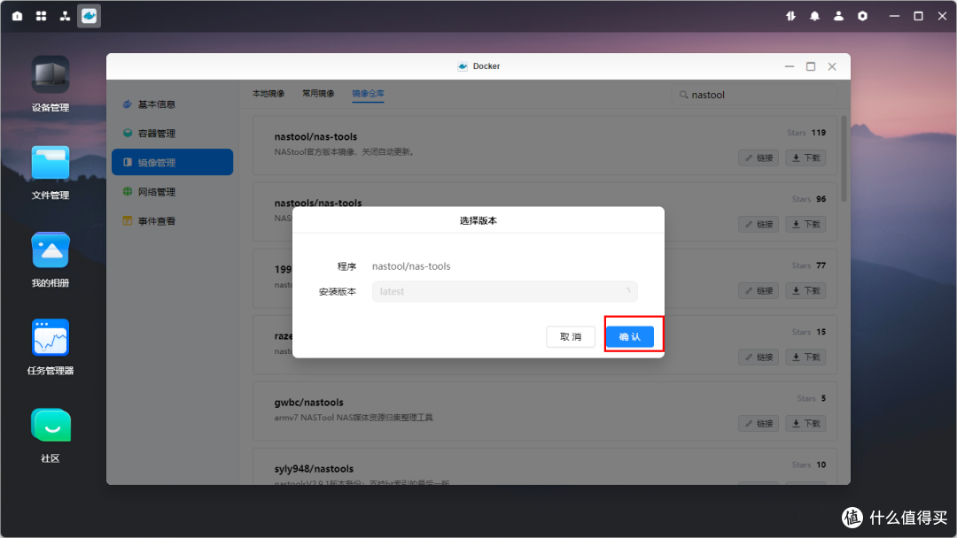
Task: Switch to the 常用镜像 tab
Action: pyautogui.click(x=319, y=93)
